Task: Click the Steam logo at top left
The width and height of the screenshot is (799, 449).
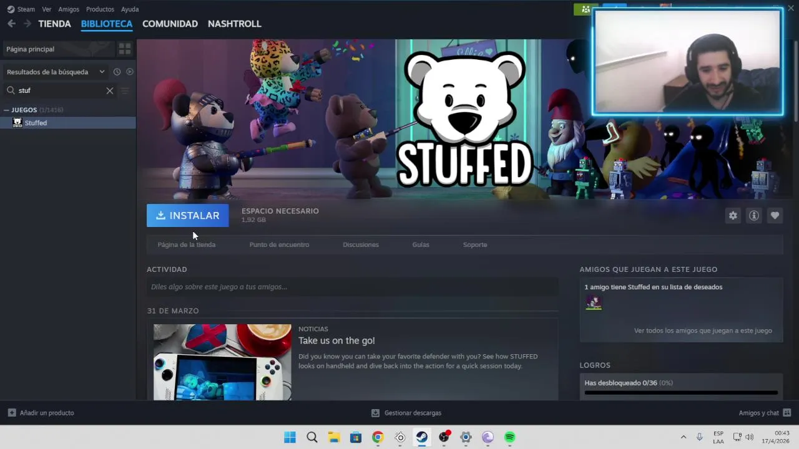Action: 11,9
